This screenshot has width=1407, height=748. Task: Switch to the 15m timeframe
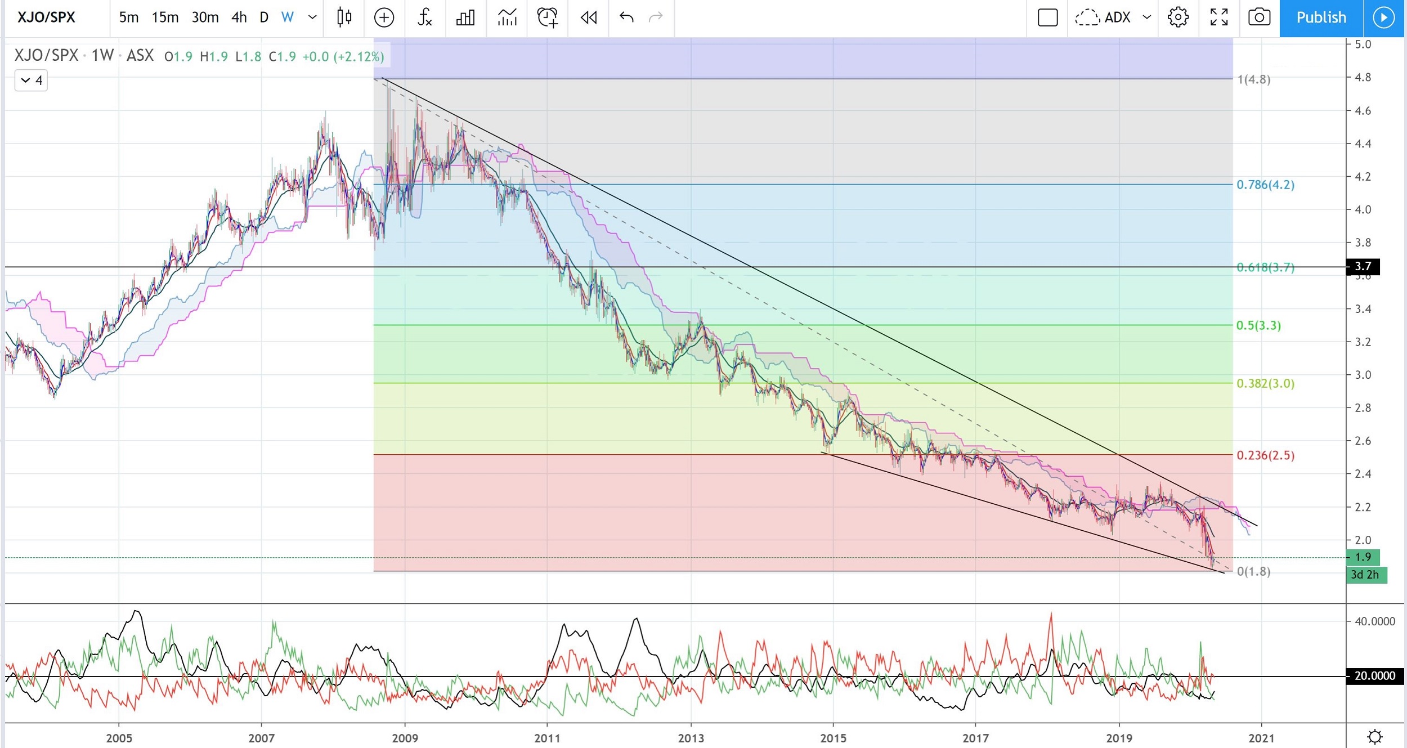tap(165, 17)
